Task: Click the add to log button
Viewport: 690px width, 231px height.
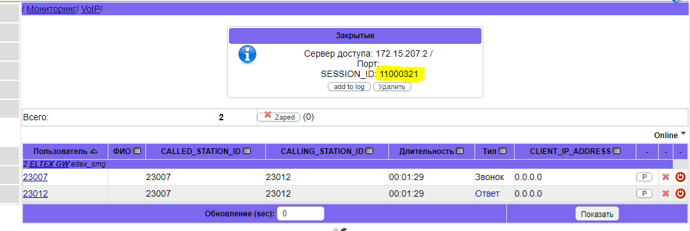Action: 349,87
